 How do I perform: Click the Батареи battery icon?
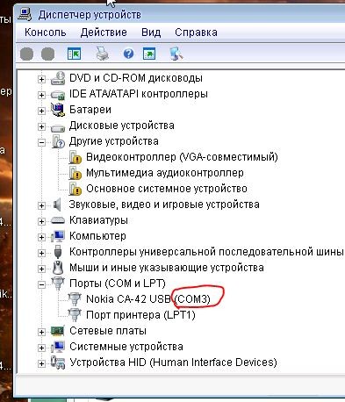(58, 110)
